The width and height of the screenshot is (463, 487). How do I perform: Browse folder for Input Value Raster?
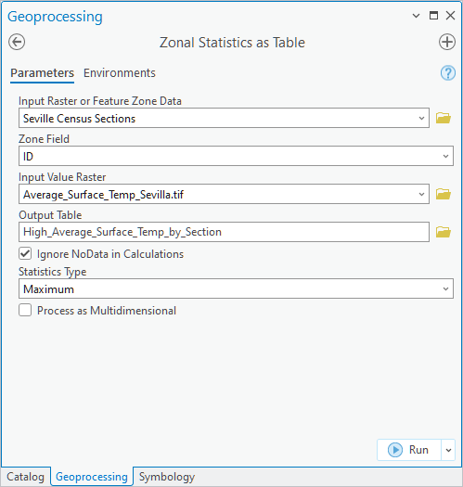444,194
